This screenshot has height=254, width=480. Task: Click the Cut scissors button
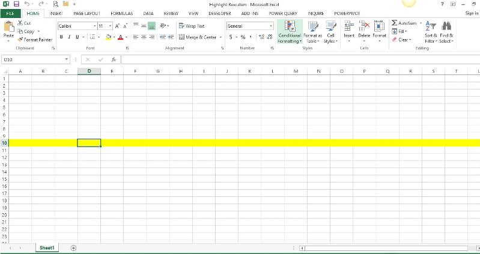pos(24,23)
